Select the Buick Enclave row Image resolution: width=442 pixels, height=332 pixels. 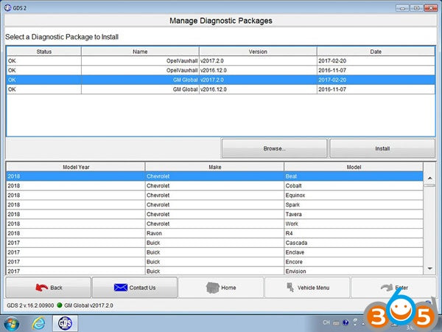pos(214,252)
